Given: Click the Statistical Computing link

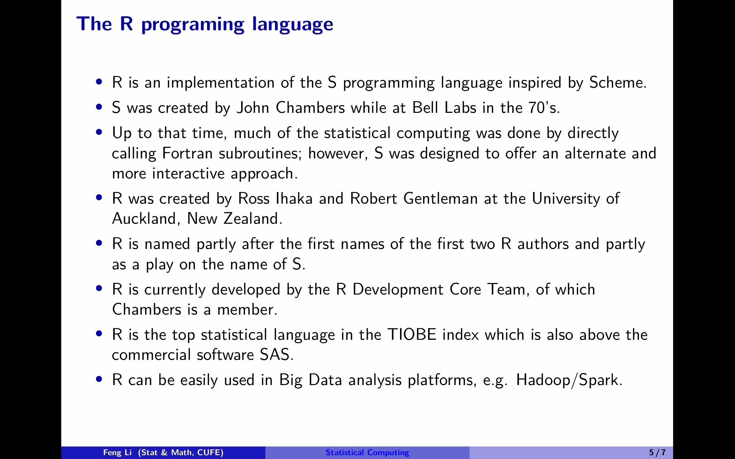Looking at the screenshot, I should coord(367,452).
